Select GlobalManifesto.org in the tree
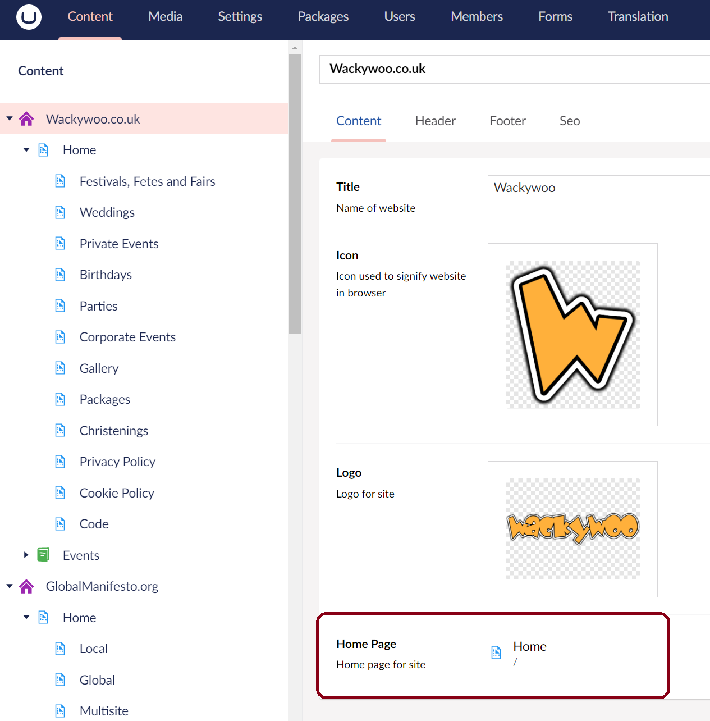This screenshot has width=710, height=721. tap(102, 586)
